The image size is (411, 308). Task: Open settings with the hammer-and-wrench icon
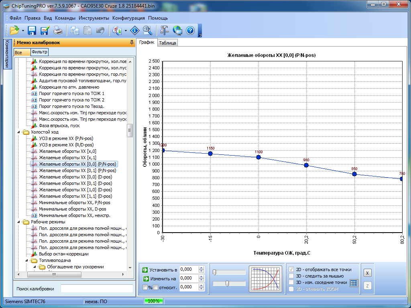[165, 30]
